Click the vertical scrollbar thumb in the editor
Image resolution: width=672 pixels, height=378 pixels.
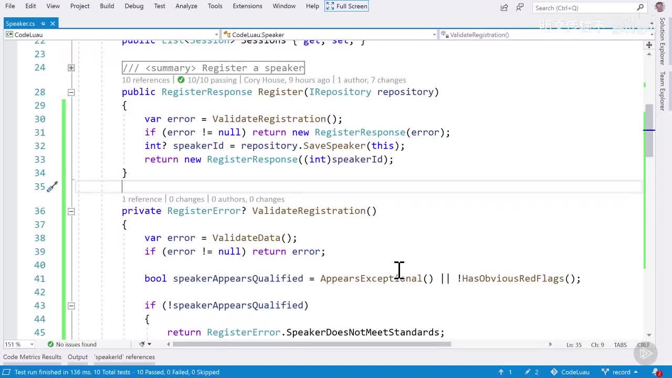pyautogui.click(x=649, y=131)
